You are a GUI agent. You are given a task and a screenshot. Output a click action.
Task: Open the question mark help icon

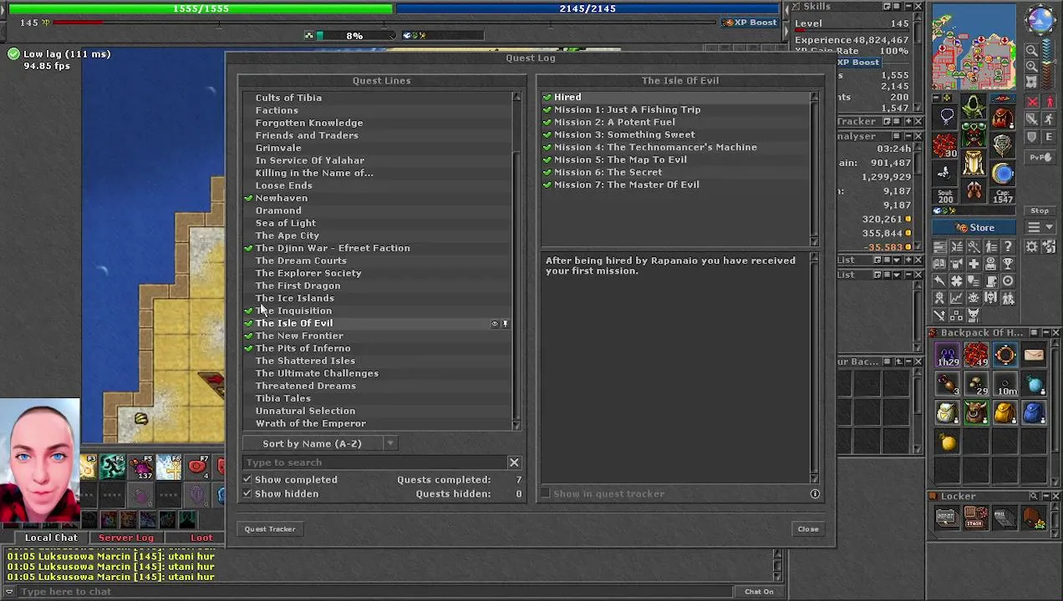1008,247
